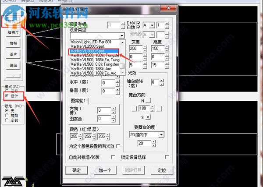The height and width of the screenshot is (187, 263).
Task: Click the N stage direction button
Action: [x=148, y=101]
